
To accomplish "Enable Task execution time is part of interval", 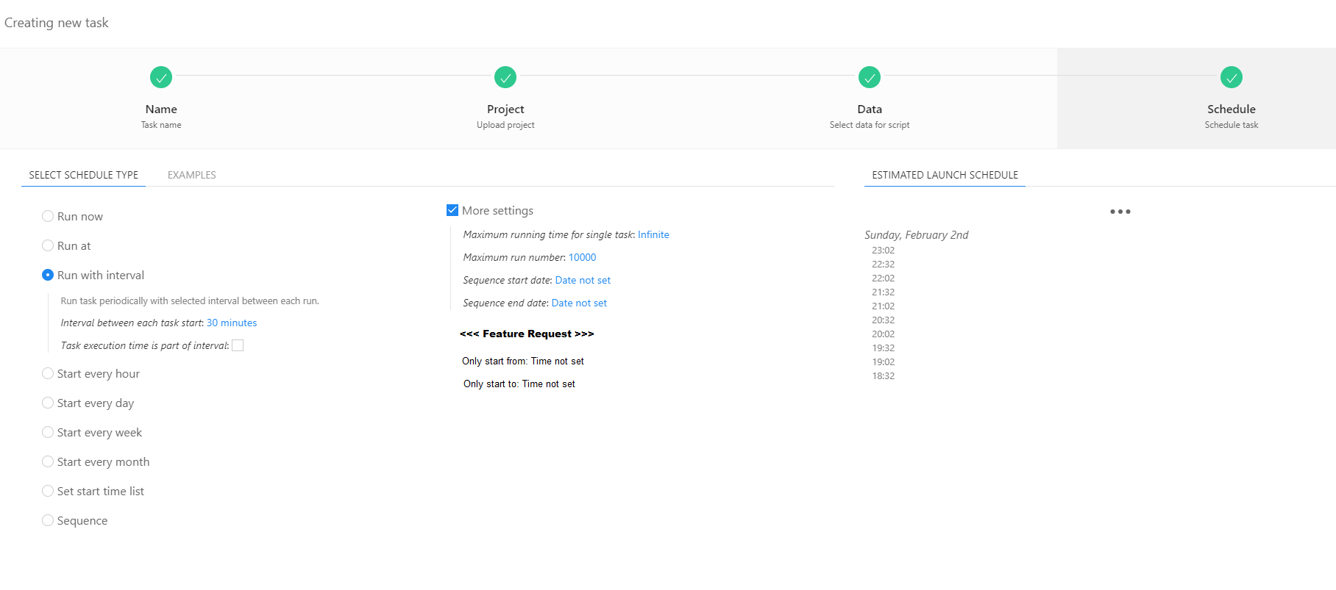I will [x=238, y=346].
